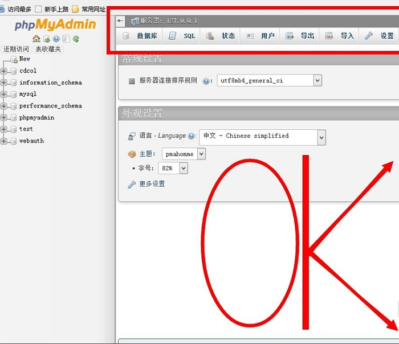Expand the phpmyadmin database tree
This screenshot has width=399, height=344.
[x=3, y=117]
